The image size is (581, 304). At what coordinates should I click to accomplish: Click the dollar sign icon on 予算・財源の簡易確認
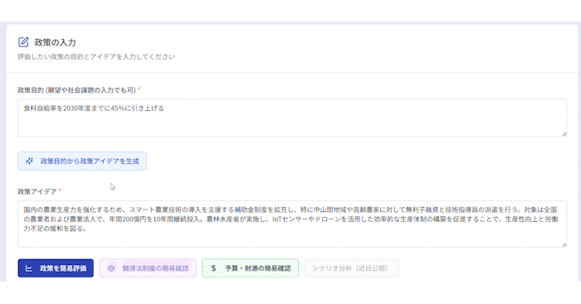click(x=213, y=268)
